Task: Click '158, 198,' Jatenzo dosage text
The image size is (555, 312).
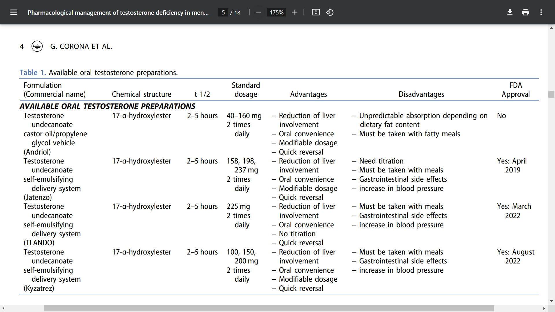Action: pos(241,161)
